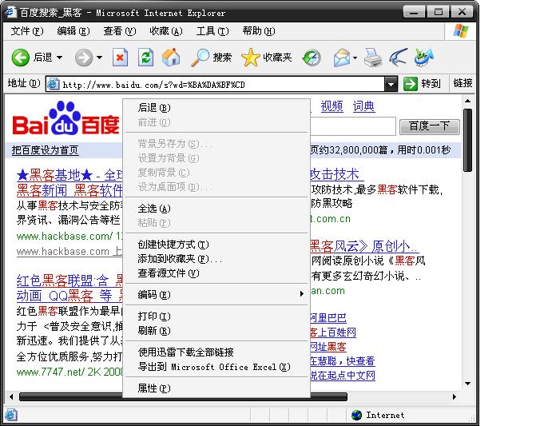Expand the Back button history dropdown arrow

(x=59, y=58)
